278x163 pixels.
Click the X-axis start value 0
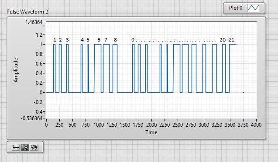pyautogui.click(x=46, y=125)
